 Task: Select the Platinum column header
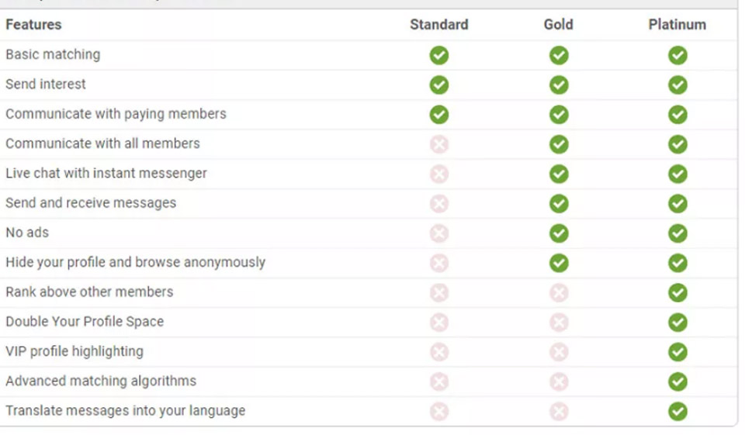[x=677, y=25]
